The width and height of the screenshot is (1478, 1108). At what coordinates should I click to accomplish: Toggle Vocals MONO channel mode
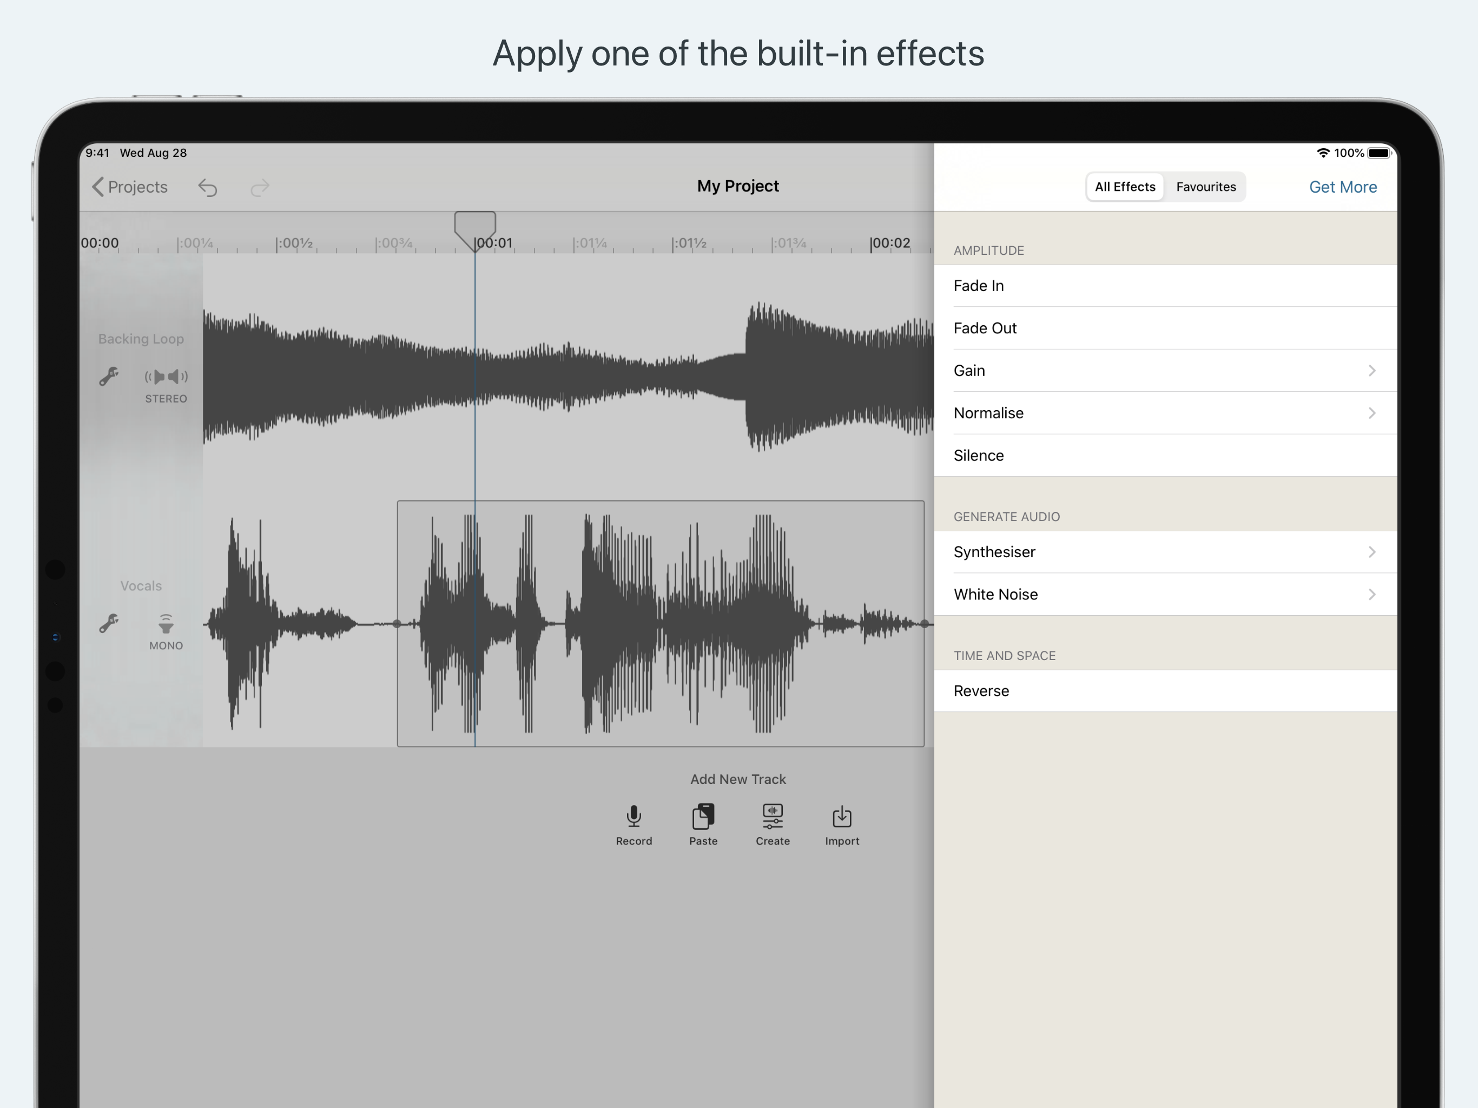point(166,625)
